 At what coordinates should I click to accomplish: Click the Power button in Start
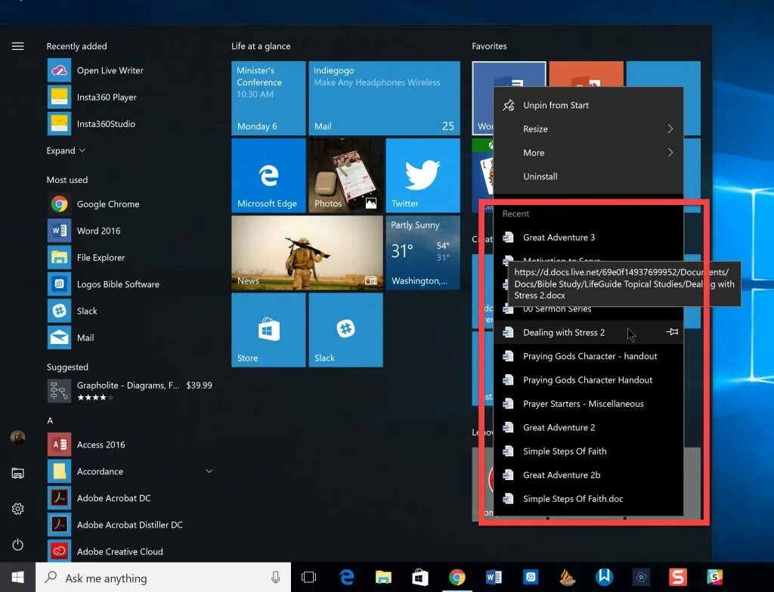pos(18,544)
